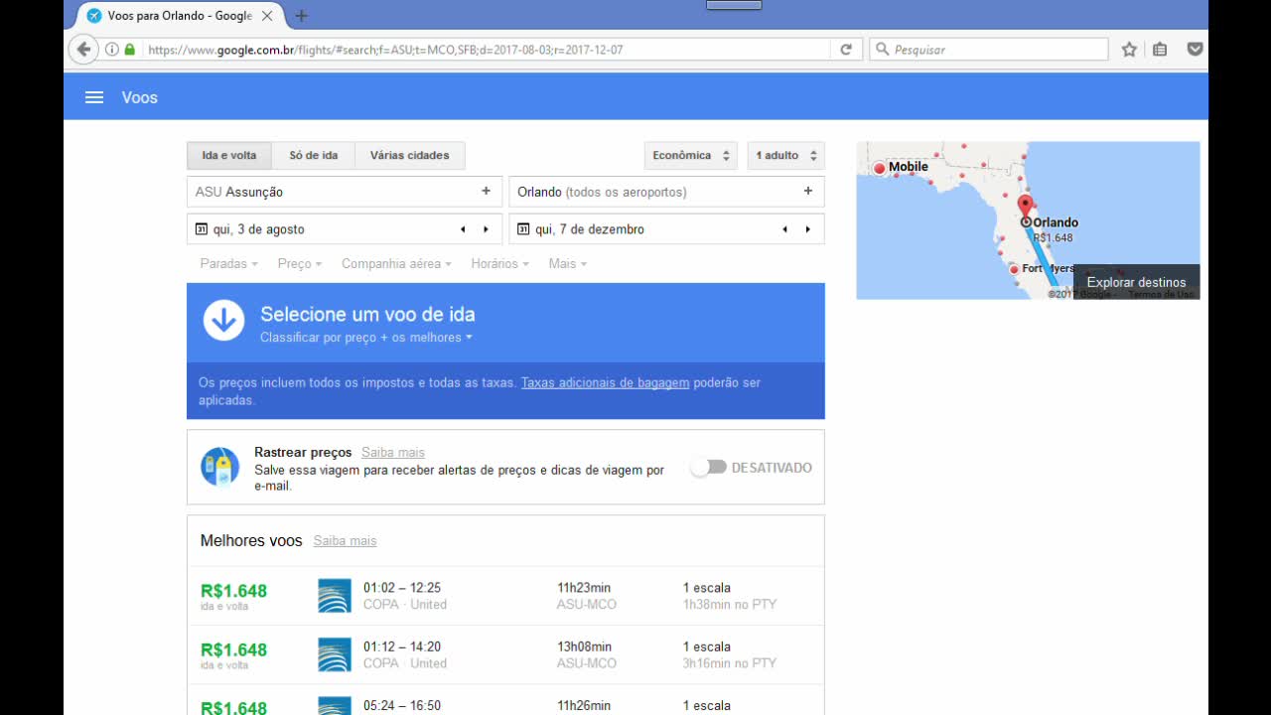This screenshot has height=715, width=1271.
Task: Click 1h38min no PTY layover text
Action: pyautogui.click(x=730, y=604)
